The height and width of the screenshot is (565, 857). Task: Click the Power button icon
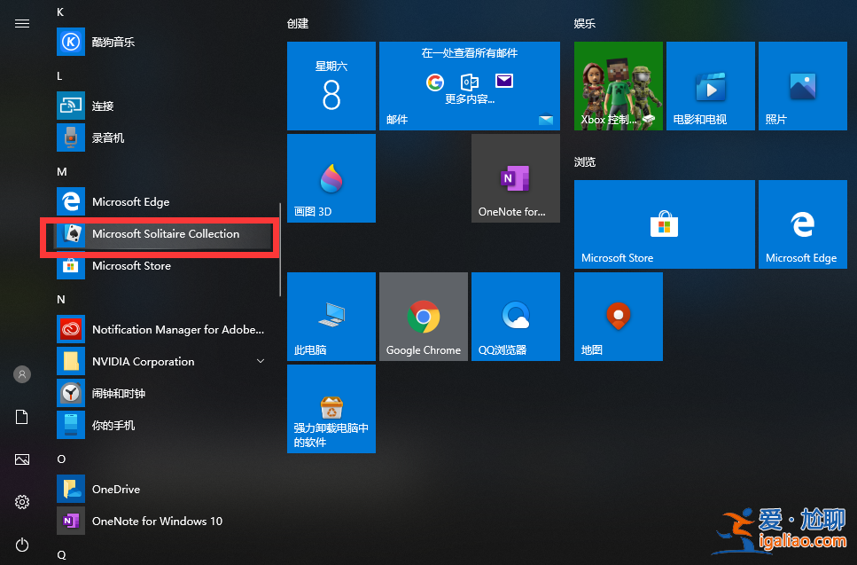tap(22, 545)
